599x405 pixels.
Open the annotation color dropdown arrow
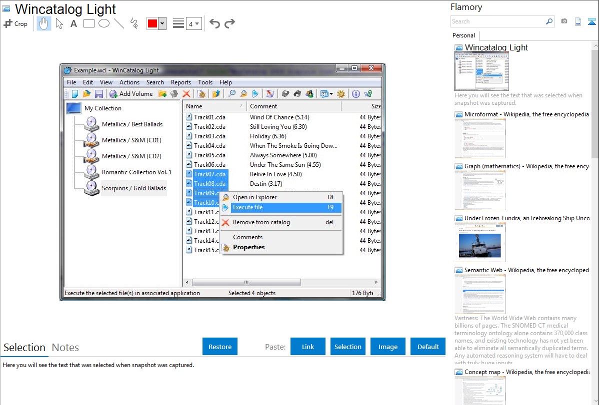pos(162,23)
